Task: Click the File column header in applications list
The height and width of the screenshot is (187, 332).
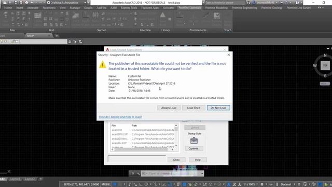Action: click(x=114, y=126)
